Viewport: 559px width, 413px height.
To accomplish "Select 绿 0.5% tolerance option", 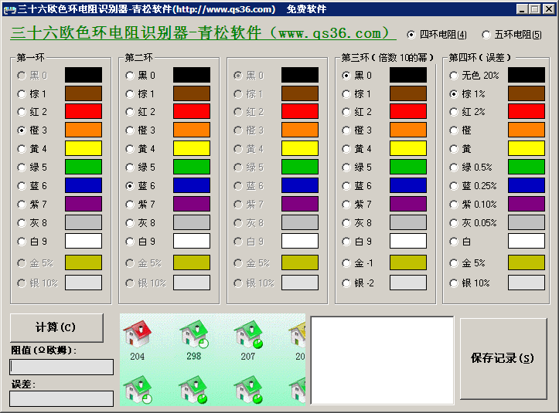I will tap(471, 168).
